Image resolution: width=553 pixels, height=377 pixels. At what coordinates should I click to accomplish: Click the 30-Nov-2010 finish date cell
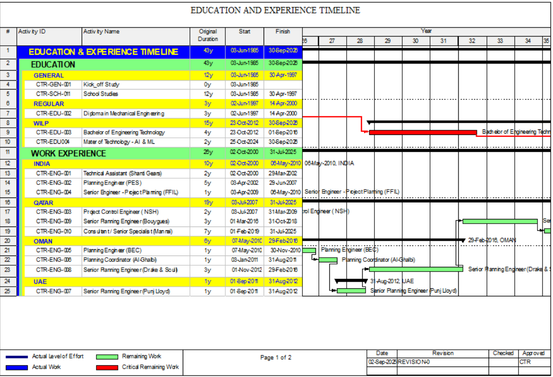pyautogui.click(x=284, y=250)
